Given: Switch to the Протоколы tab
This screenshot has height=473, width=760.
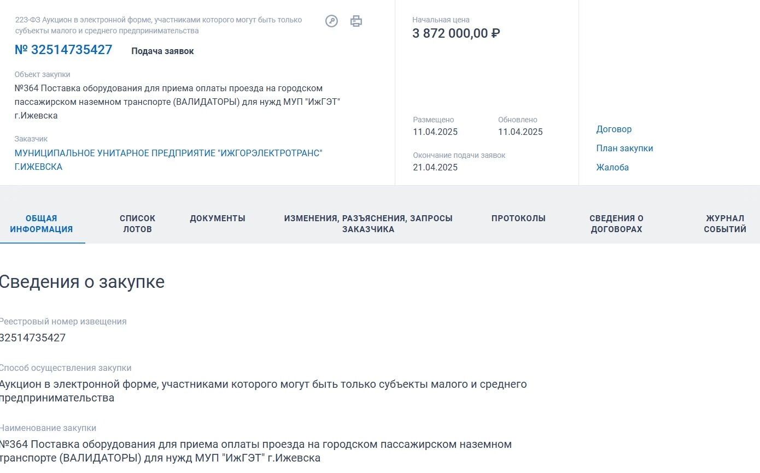Looking at the screenshot, I should pos(518,218).
